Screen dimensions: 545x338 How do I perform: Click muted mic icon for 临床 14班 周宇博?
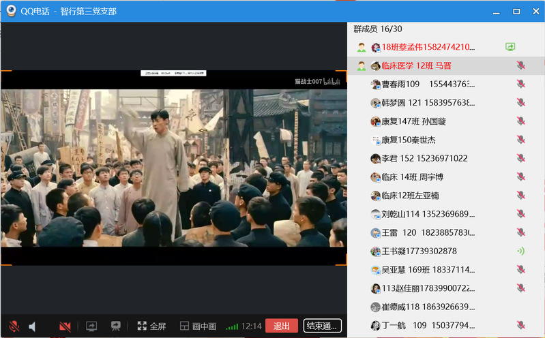[x=520, y=176]
